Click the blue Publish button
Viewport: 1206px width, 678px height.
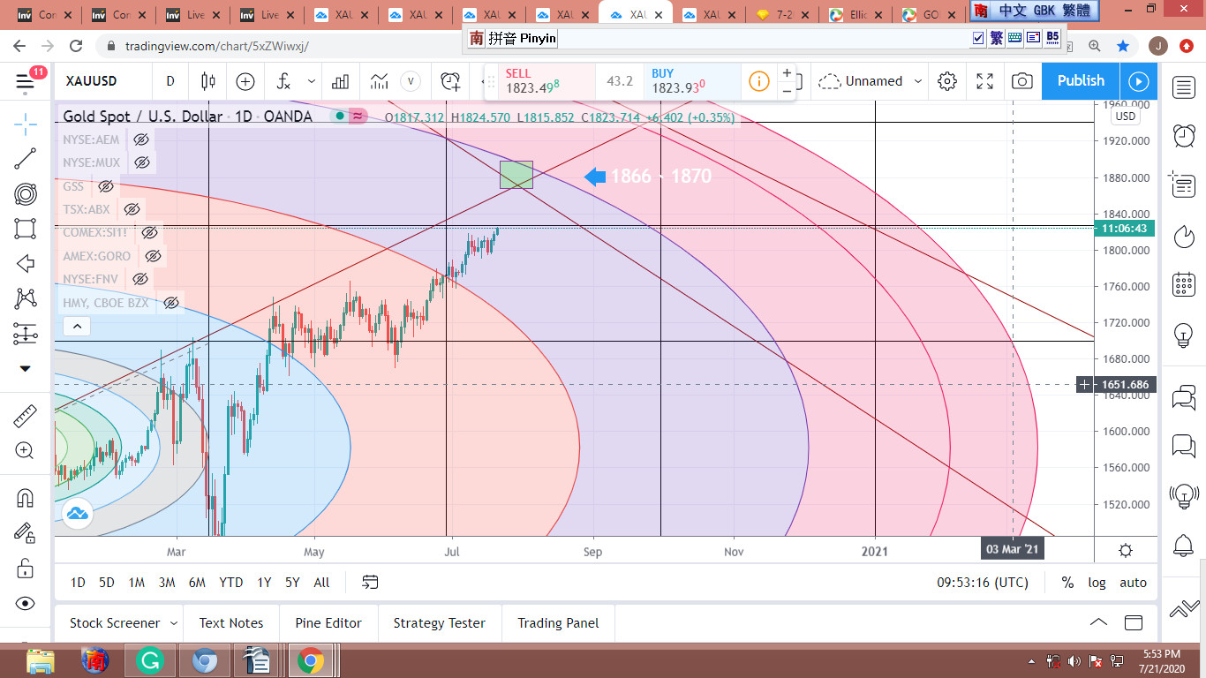pos(1081,81)
